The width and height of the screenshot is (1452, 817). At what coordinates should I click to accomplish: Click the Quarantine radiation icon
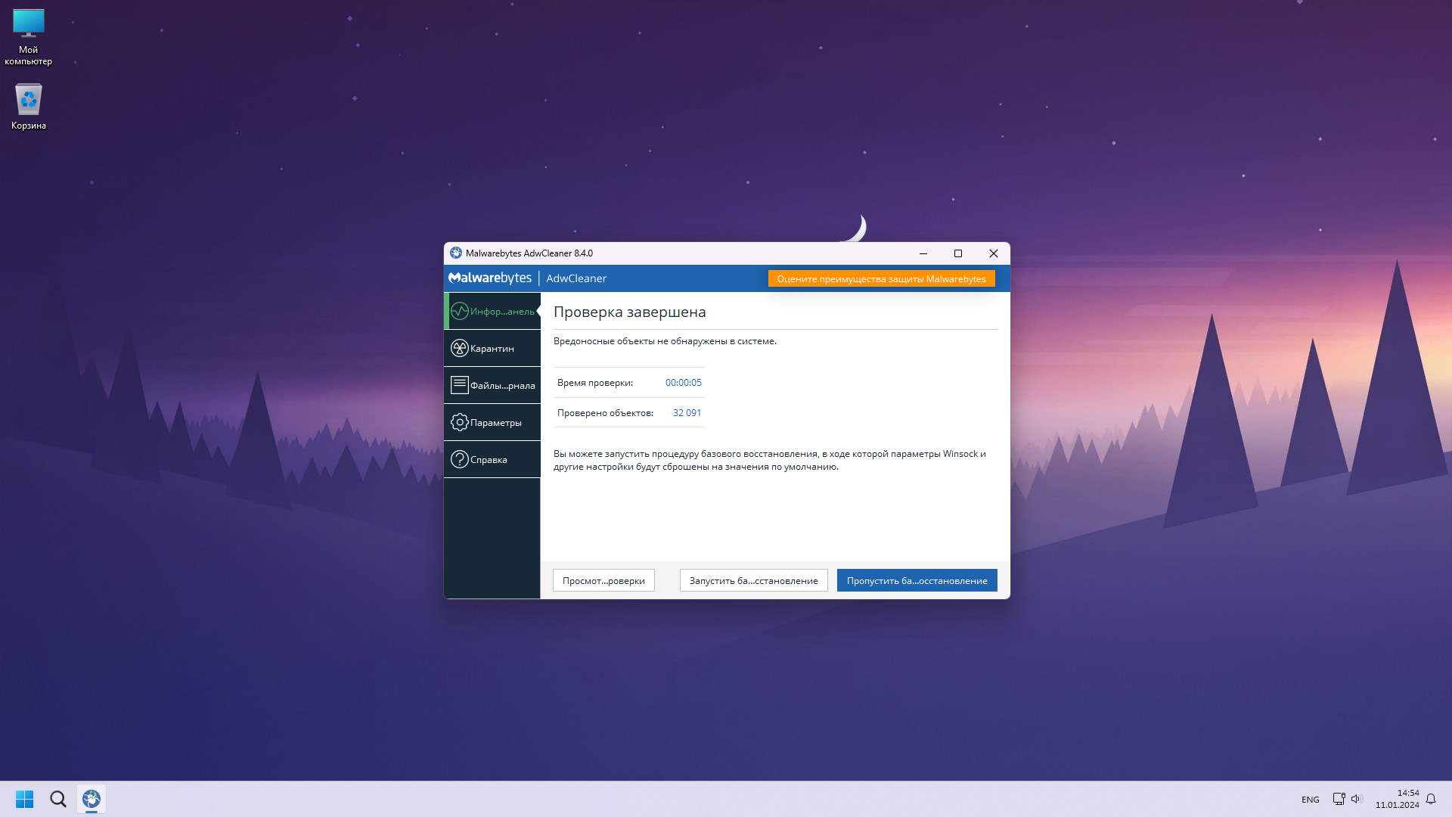pos(459,348)
